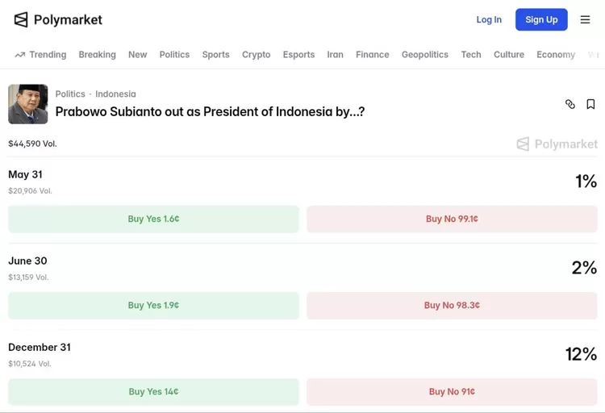Click Buy No 91¢ for December 31

pyautogui.click(x=452, y=392)
